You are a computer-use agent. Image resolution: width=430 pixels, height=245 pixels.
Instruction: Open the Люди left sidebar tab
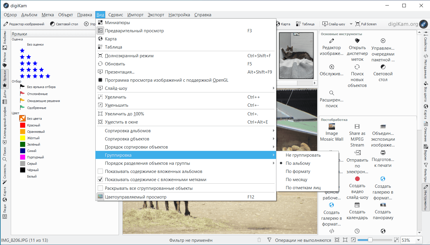(5, 212)
